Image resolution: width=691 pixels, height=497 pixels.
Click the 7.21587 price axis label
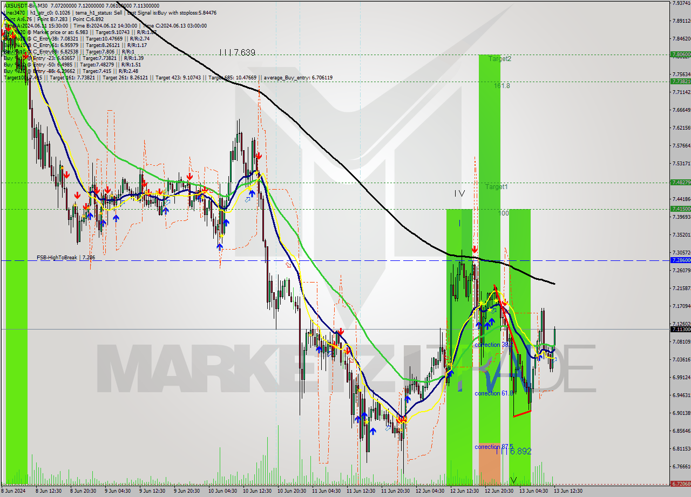[681, 288]
